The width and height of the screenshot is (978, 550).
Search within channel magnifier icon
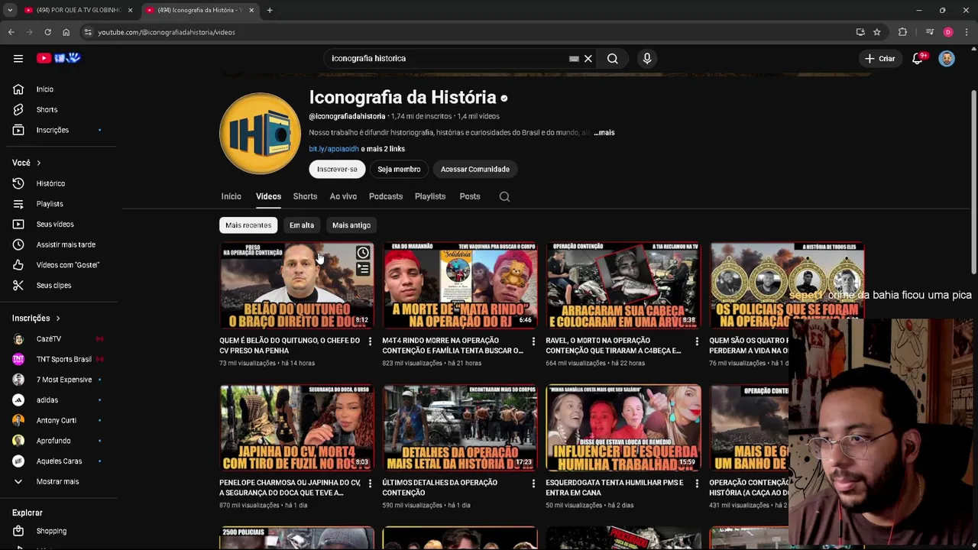coord(504,196)
